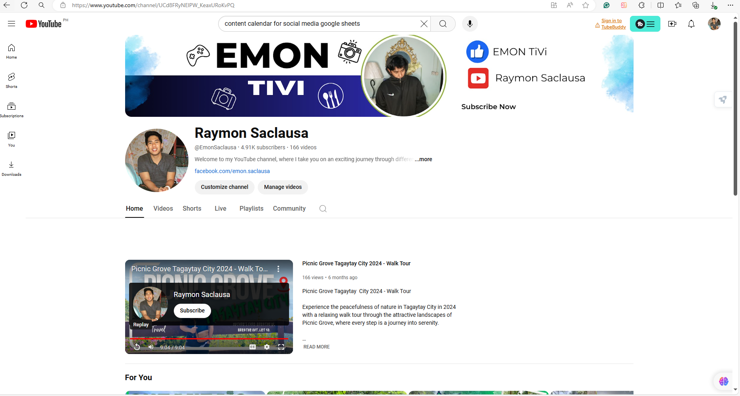
Task: Open the red square browser extension icon
Action: pyautogui.click(x=624, y=5)
